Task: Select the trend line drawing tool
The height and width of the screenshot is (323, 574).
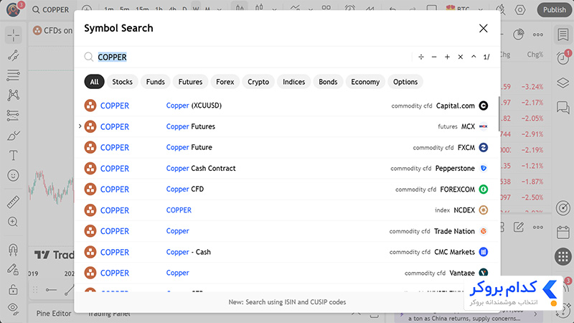Action: 13,55
